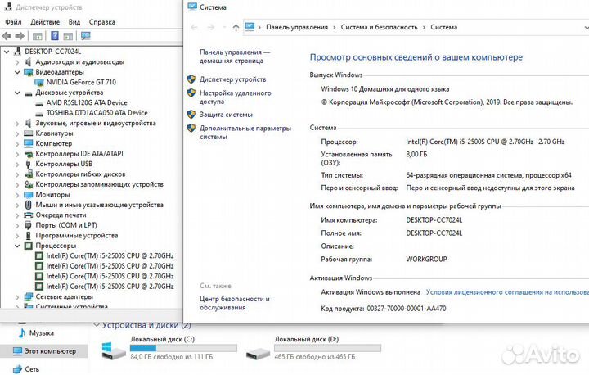Click the Локальный диск (D:) drive icon

pyautogui.click(x=258, y=353)
